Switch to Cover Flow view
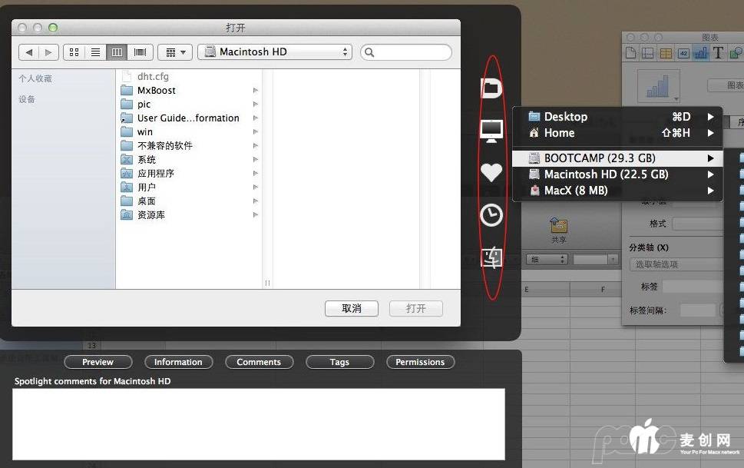 click(x=140, y=52)
